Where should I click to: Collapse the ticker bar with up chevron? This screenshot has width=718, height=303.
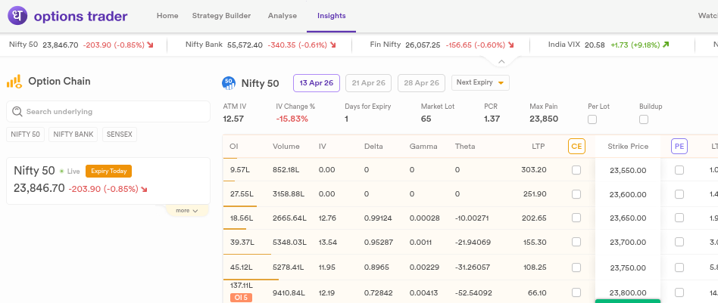click(x=501, y=61)
